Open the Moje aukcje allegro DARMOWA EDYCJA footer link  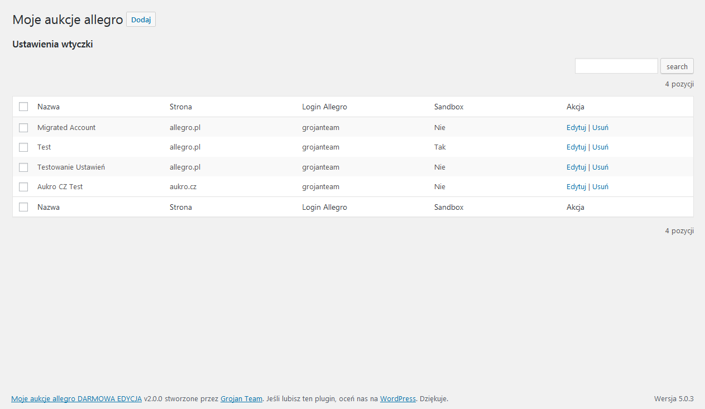(x=76, y=399)
